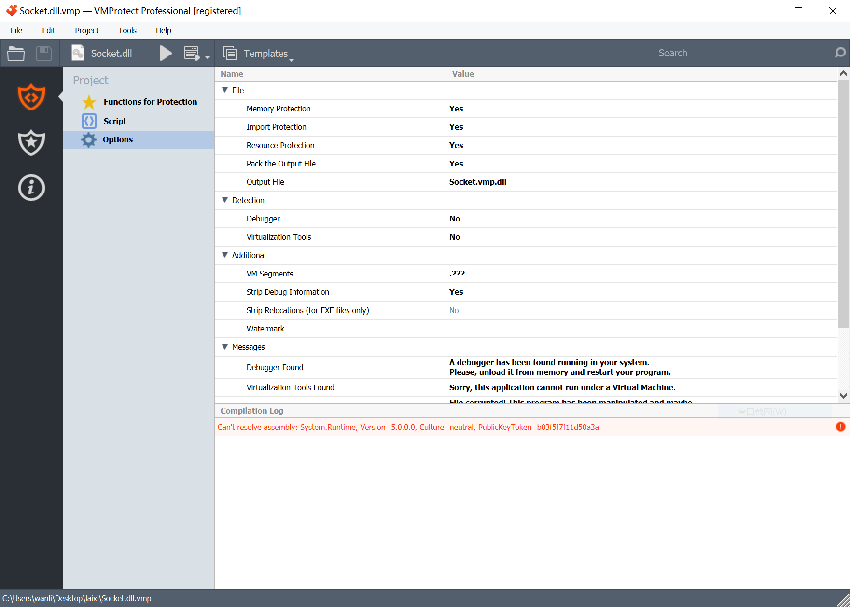Screen dimensions: 850x607
Task: Click the magnifier search icon
Action: point(840,53)
